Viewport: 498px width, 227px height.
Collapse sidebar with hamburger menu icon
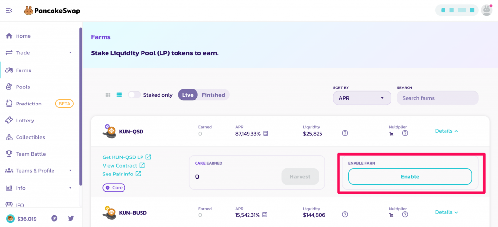click(x=9, y=11)
